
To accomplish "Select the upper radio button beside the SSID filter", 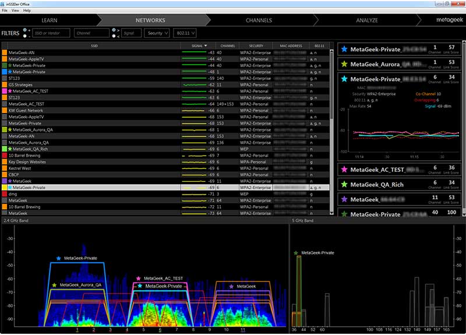I will point(26,30).
